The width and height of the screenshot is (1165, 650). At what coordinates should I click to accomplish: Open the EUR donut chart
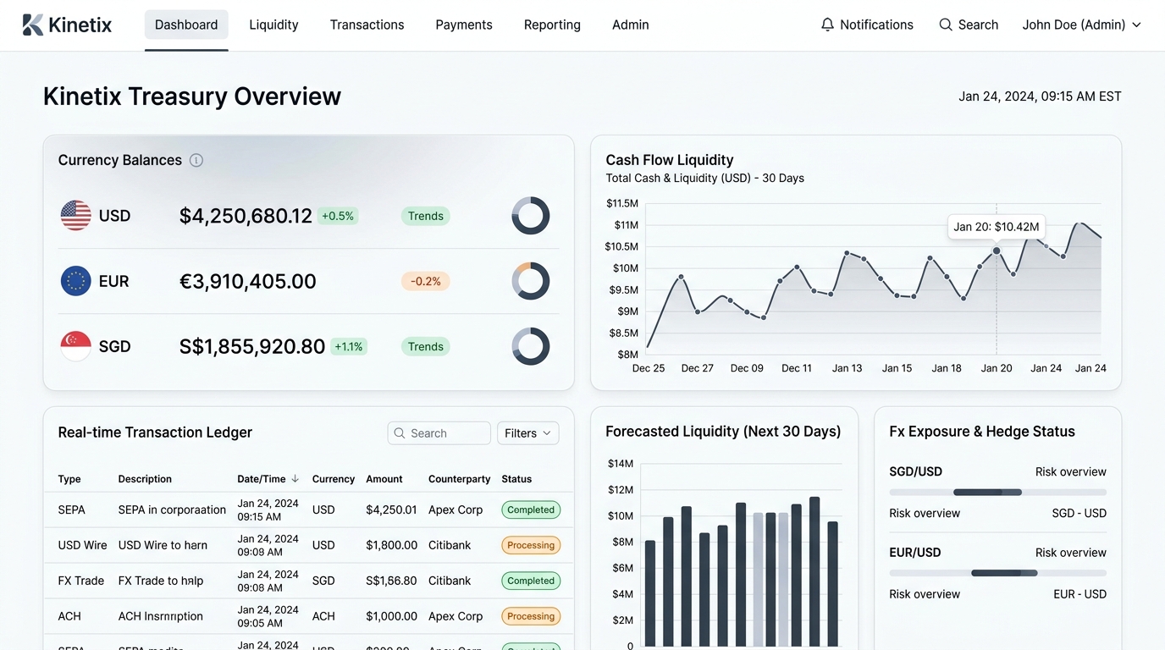coord(531,281)
